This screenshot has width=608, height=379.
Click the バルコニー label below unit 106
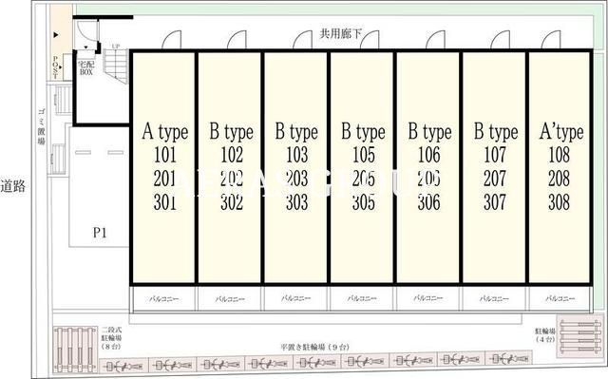coord(428,299)
